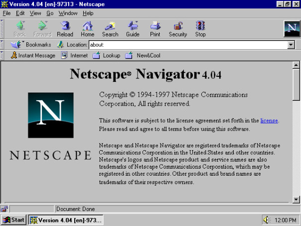301x226 pixels.
Task: Follow the license hyperlink
Action: [x=269, y=121]
